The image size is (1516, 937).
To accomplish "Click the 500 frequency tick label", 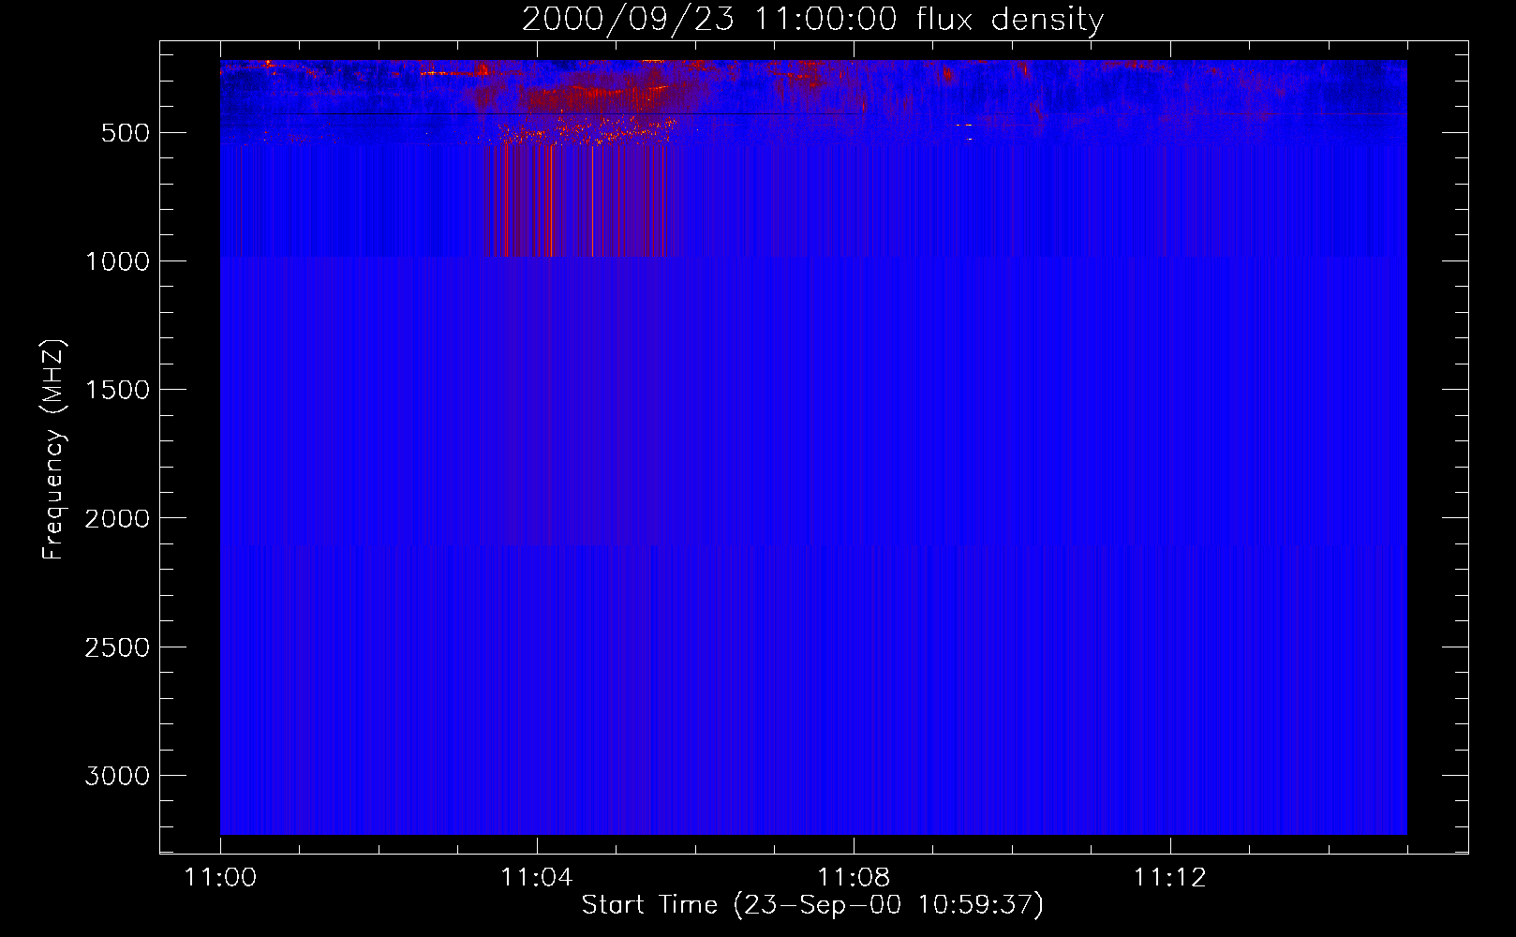I will click(x=126, y=133).
